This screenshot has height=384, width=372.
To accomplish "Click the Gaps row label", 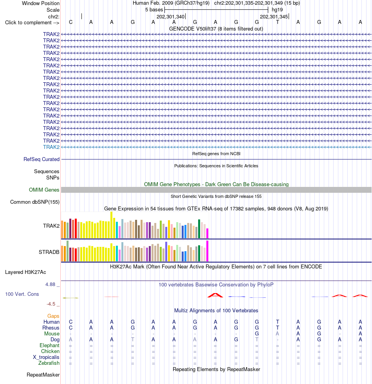I will 53,316.
